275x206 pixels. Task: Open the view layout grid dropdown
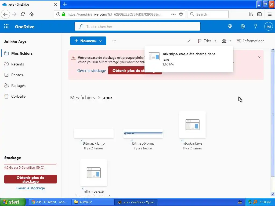tap(226, 41)
